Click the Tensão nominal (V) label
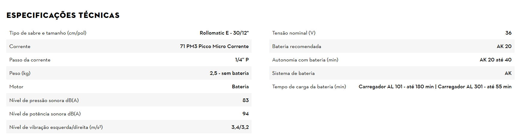This screenshot has width=529, height=139. (x=294, y=33)
